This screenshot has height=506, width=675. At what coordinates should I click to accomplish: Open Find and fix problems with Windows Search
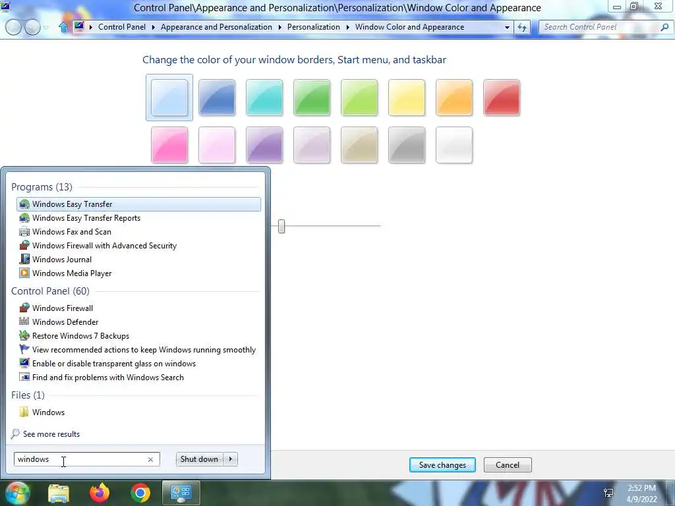click(x=138, y=377)
